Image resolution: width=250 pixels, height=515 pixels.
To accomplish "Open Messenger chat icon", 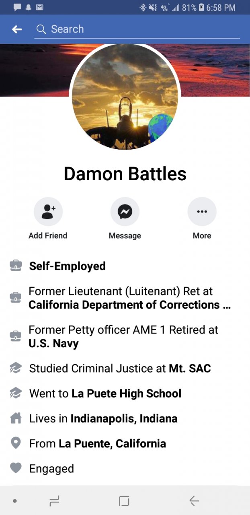I will [x=125, y=212].
